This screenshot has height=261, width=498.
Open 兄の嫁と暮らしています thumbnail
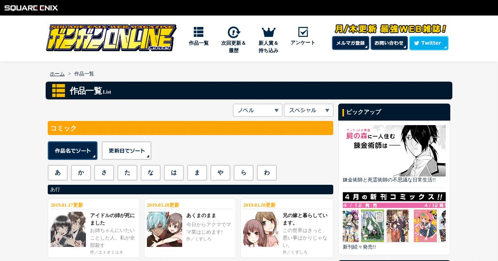261,229
